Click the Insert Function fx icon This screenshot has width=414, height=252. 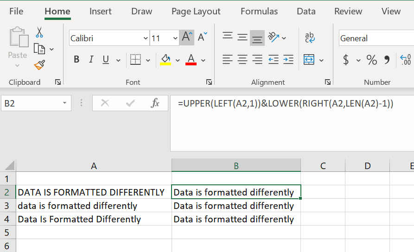(x=155, y=103)
